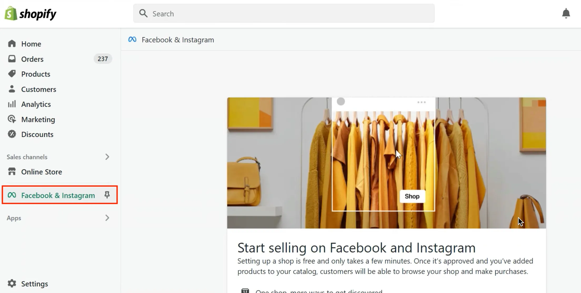Expand the Apps chevron
This screenshot has height=293, width=581.
click(x=107, y=218)
